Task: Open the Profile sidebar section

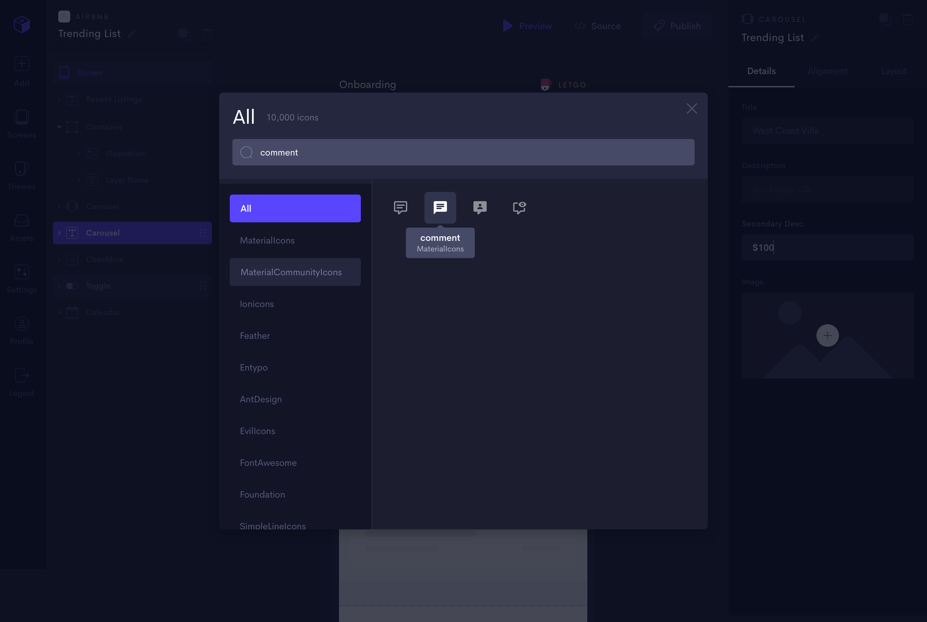Action: pyautogui.click(x=22, y=331)
